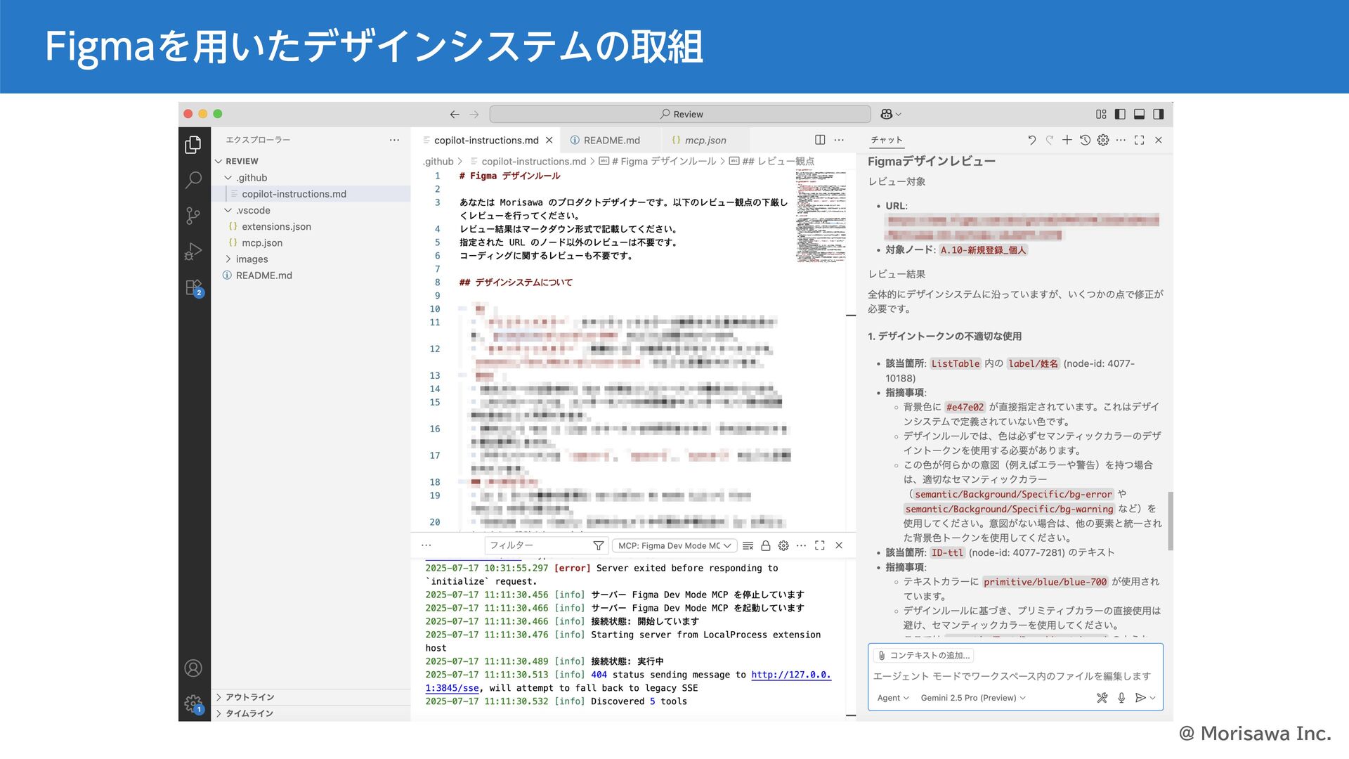Clear the output with the clear-all icon

coord(748,545)
